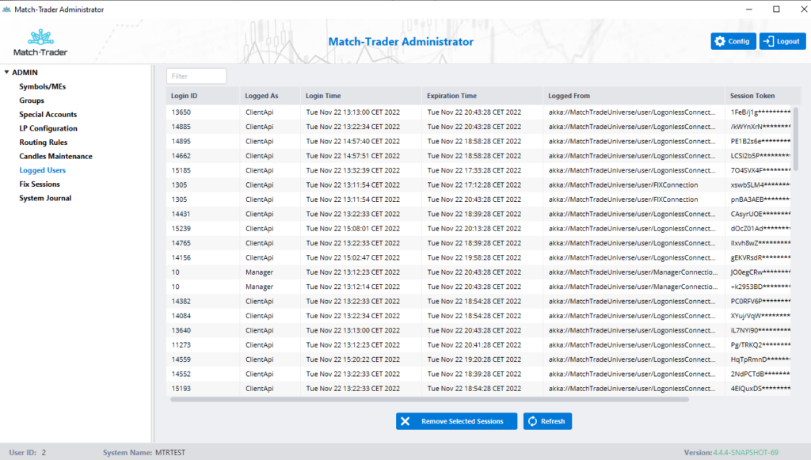Open LP Configuration

(x=48, y=128)
